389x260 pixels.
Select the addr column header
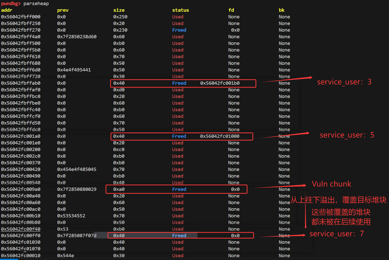pyautogui.click(x=7, y=10)
